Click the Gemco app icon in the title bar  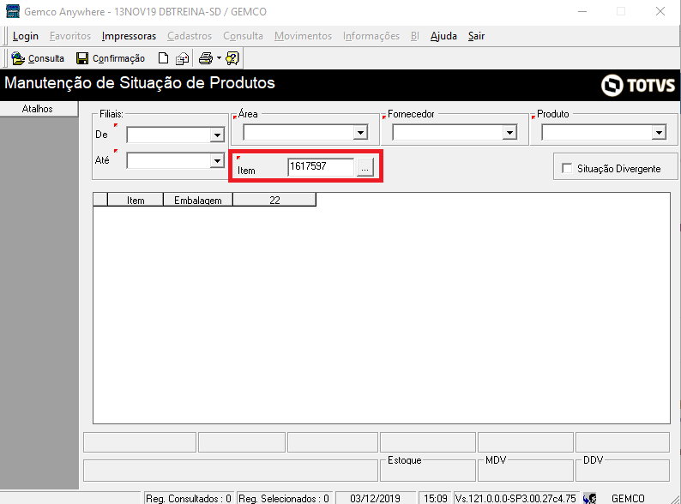13,11
